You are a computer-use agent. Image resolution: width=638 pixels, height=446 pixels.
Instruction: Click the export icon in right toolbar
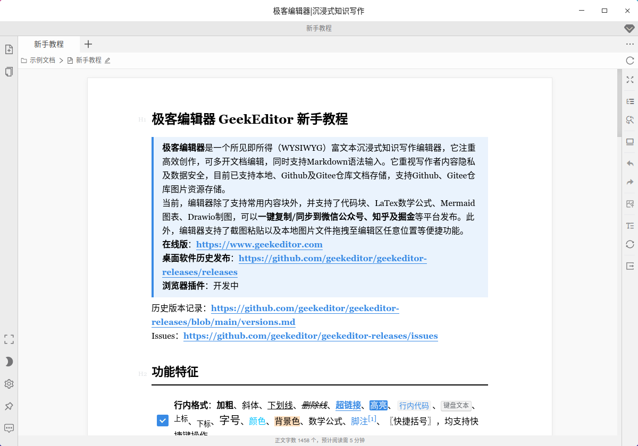[630, 265]
